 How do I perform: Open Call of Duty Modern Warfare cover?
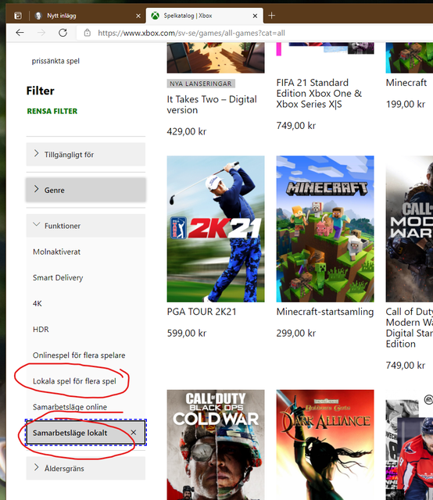pyautogui.click(x=410, y=229)
